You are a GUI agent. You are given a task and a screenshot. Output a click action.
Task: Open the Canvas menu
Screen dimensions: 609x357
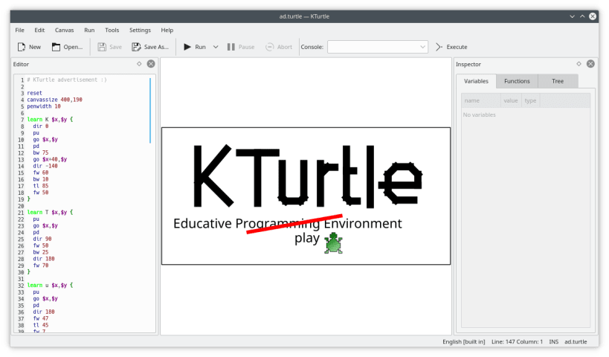pos(64,30)
